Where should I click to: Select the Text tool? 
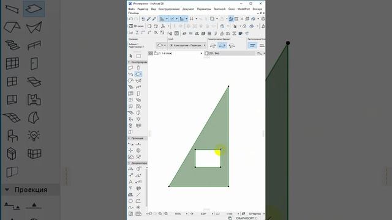tap(130, 182)
